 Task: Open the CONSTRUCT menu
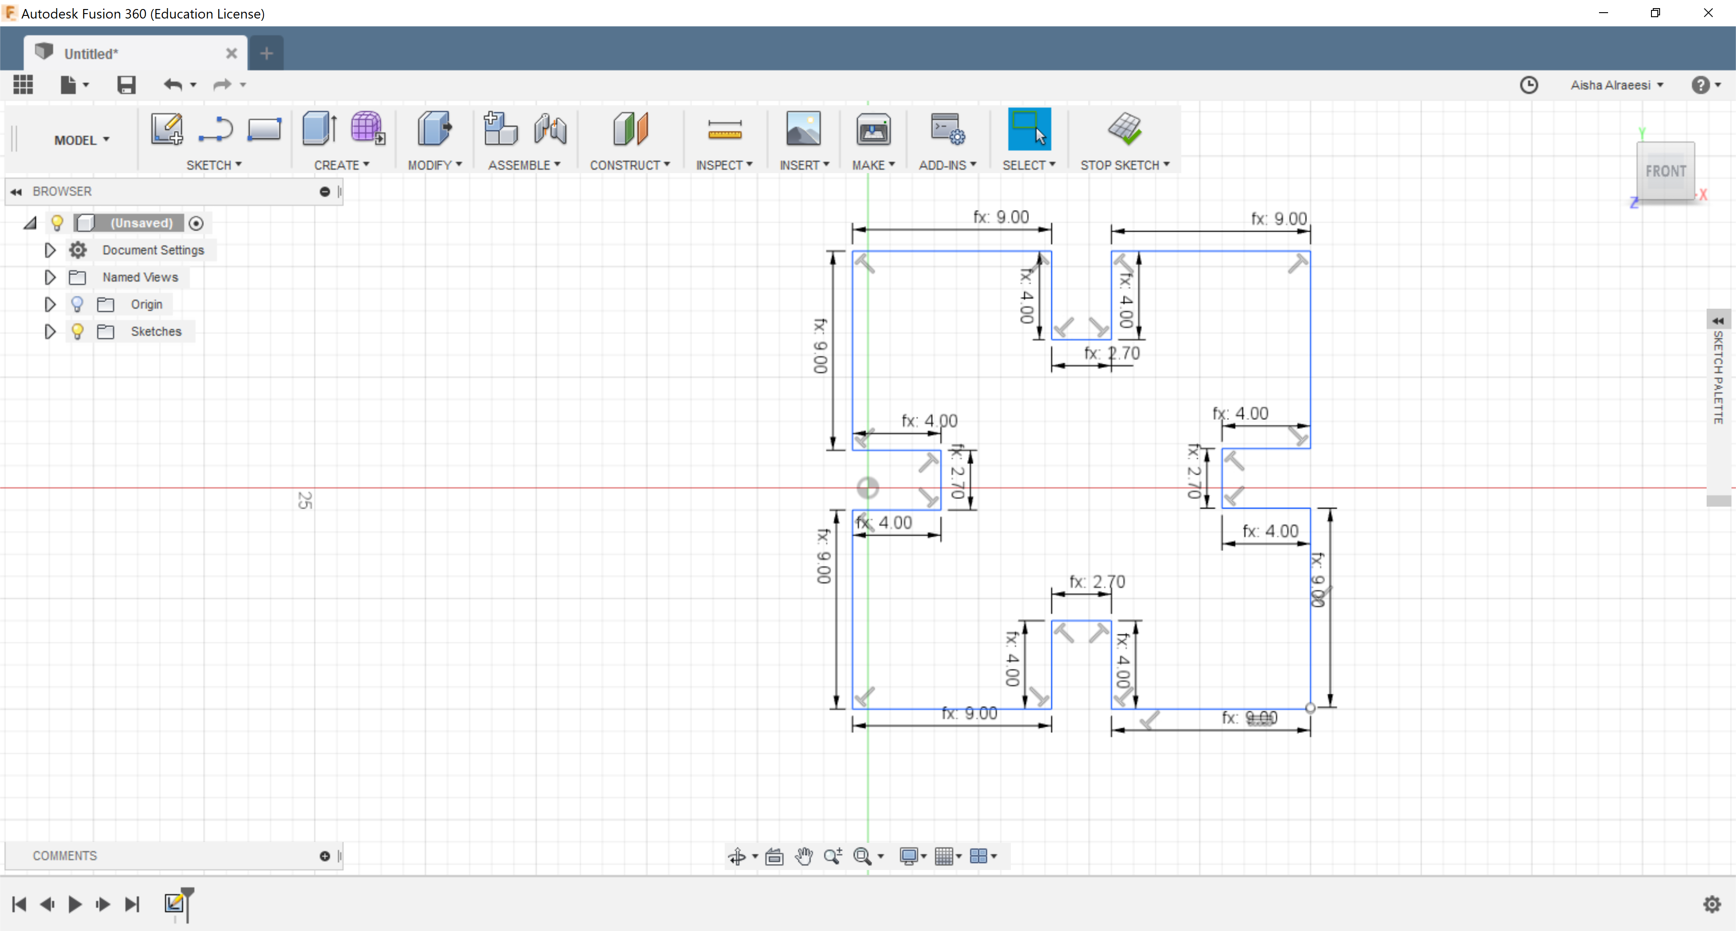629,165
